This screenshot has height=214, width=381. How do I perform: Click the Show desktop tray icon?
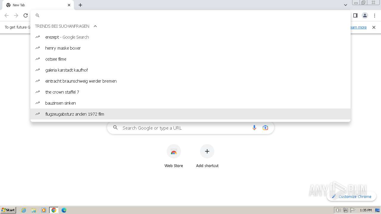click(377, 210)
